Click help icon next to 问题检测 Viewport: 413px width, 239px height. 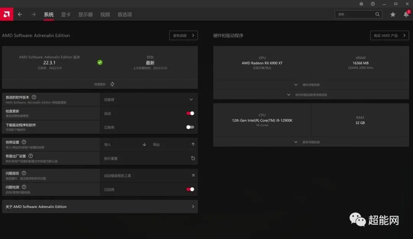tap(24, 187)
